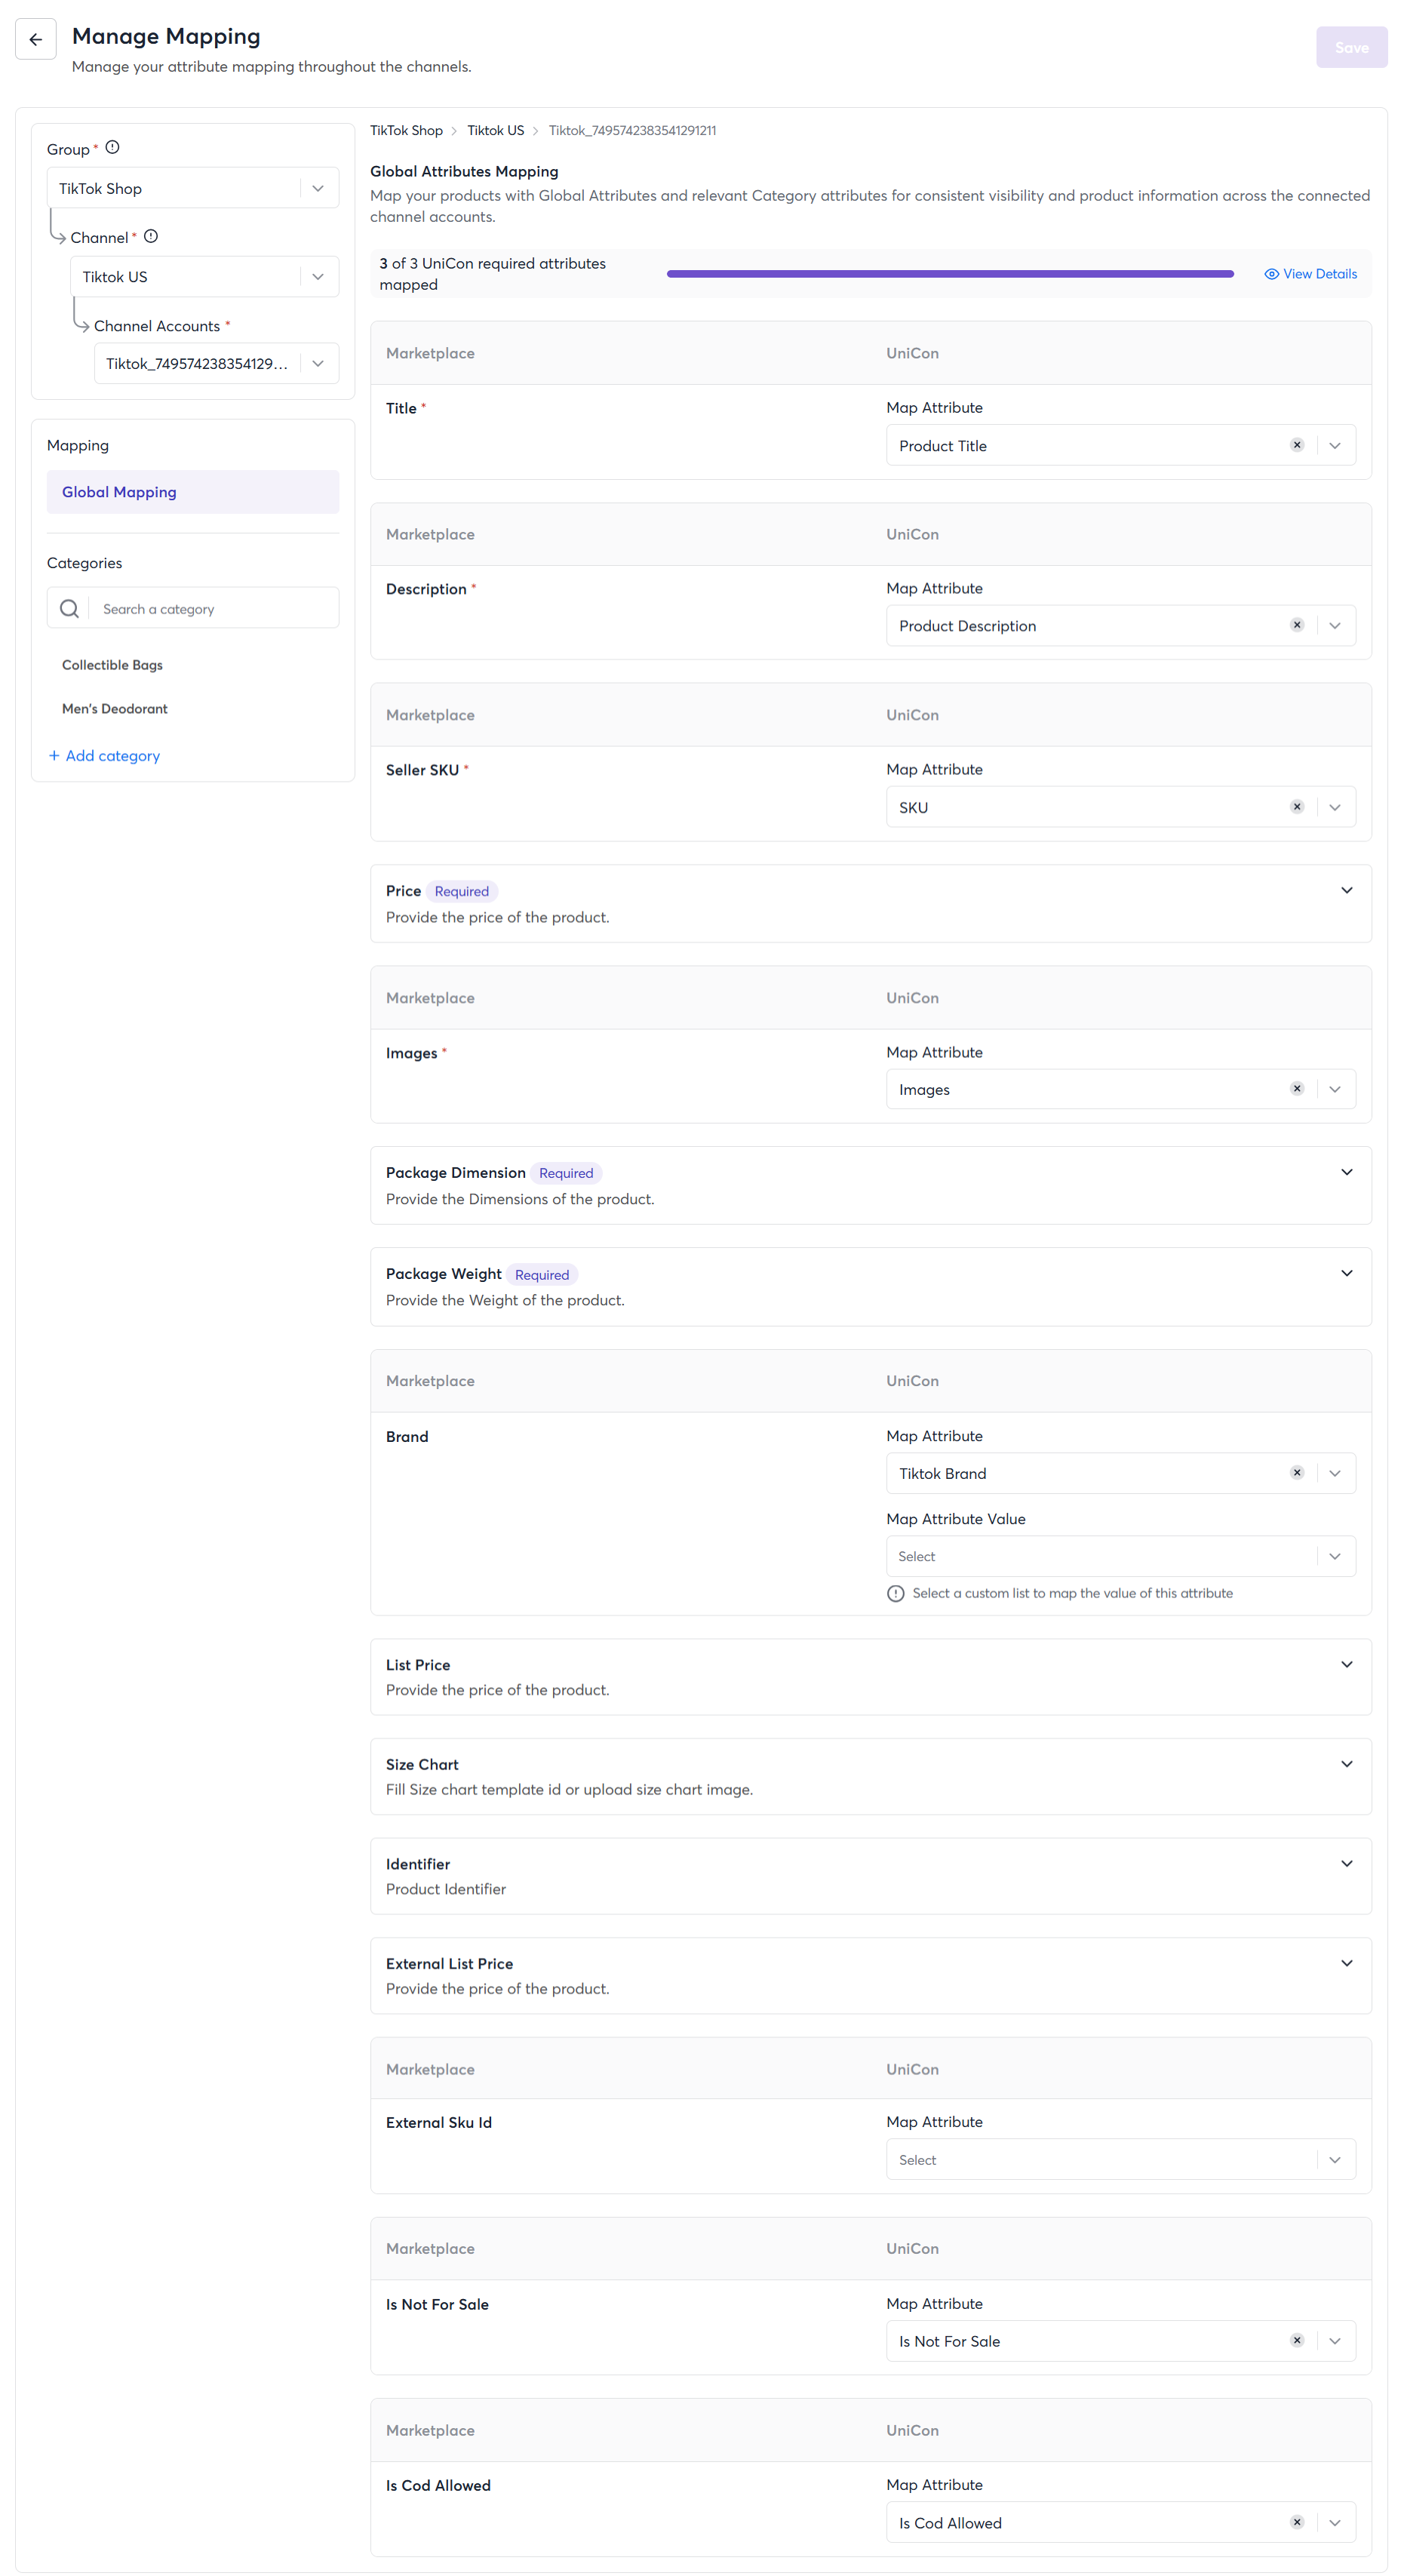The width and height of the screenshot is (1401, 2576).
Task: Open the TikTok Shop group dropdown
Action: click(192, 188)
